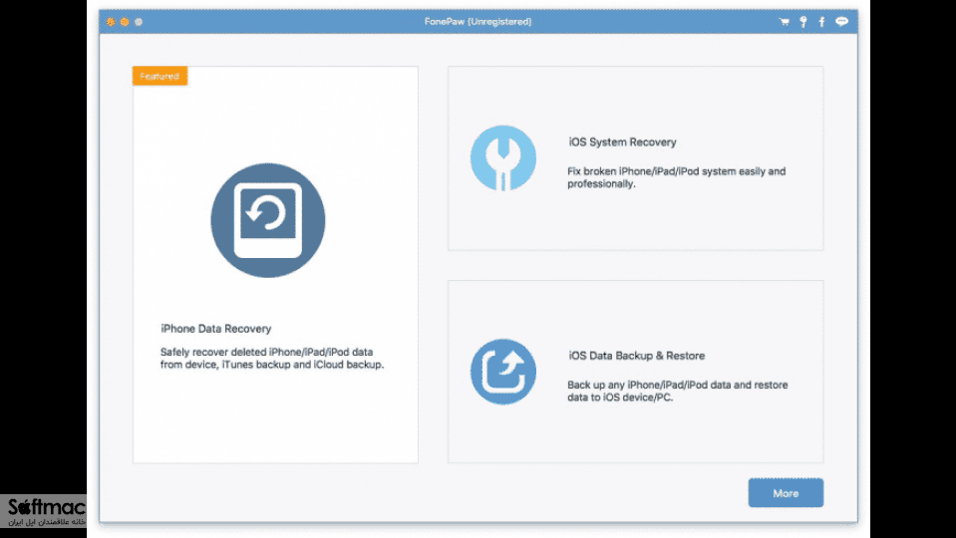Open the iPhone Data Recovery round icon
Screen dimensions: 956x538
pos(267,220)
